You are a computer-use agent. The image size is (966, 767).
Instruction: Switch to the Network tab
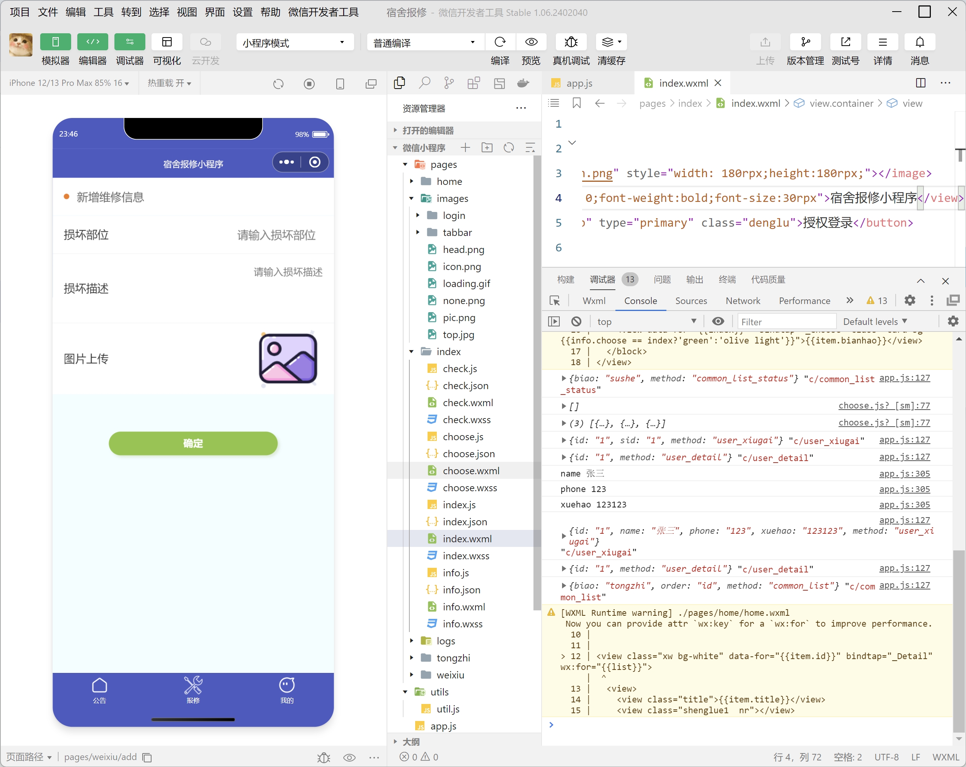743,301
